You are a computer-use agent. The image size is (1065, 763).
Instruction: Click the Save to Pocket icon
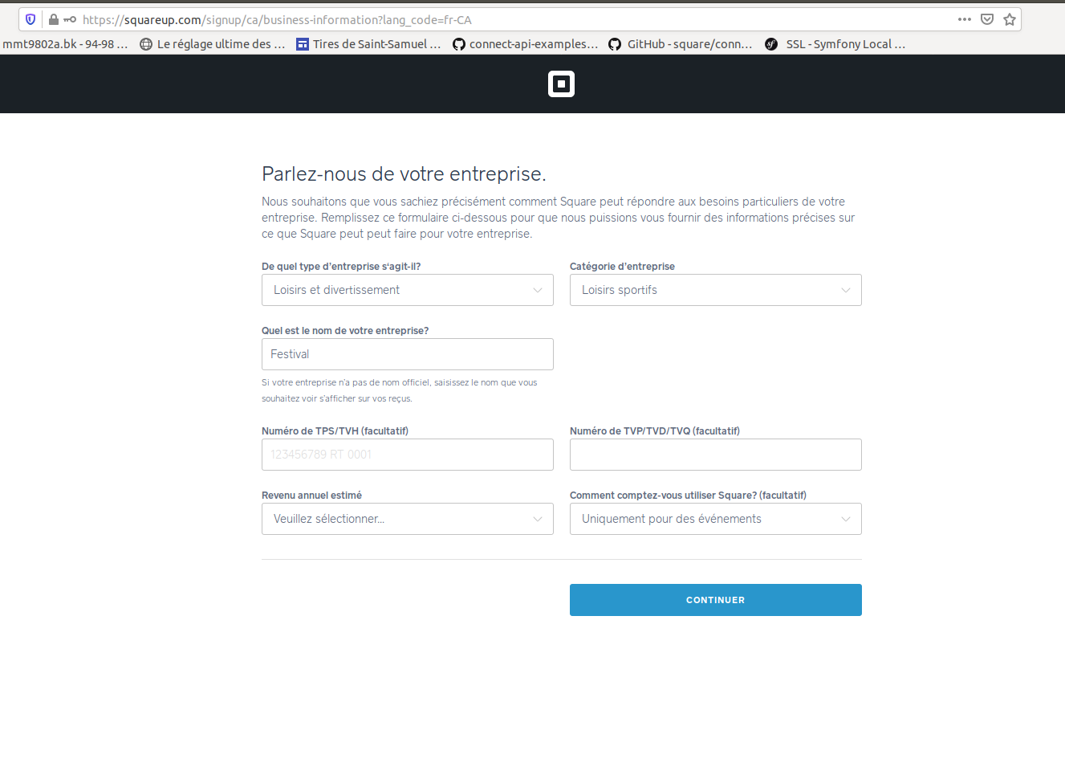987,19
